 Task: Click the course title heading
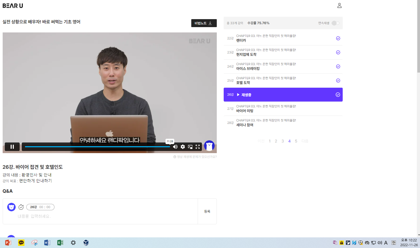[41, 22]
